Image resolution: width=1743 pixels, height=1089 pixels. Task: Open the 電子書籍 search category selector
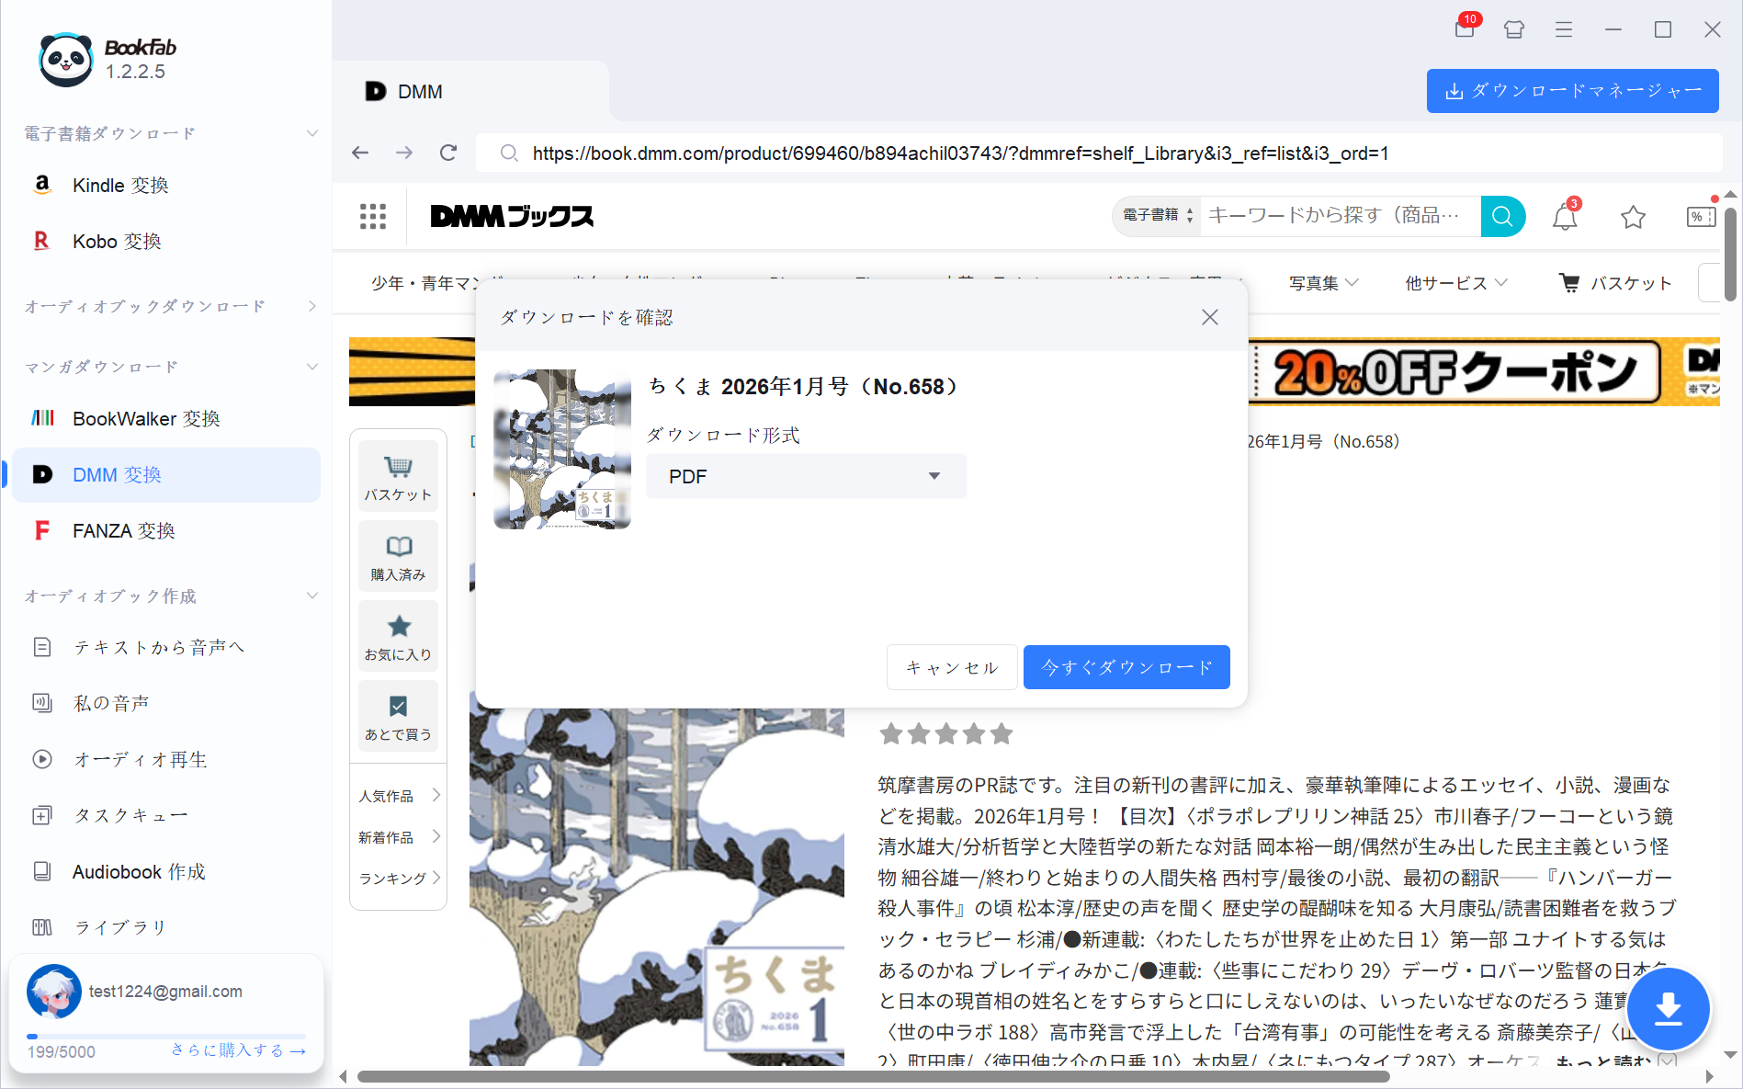(1157, 216)
